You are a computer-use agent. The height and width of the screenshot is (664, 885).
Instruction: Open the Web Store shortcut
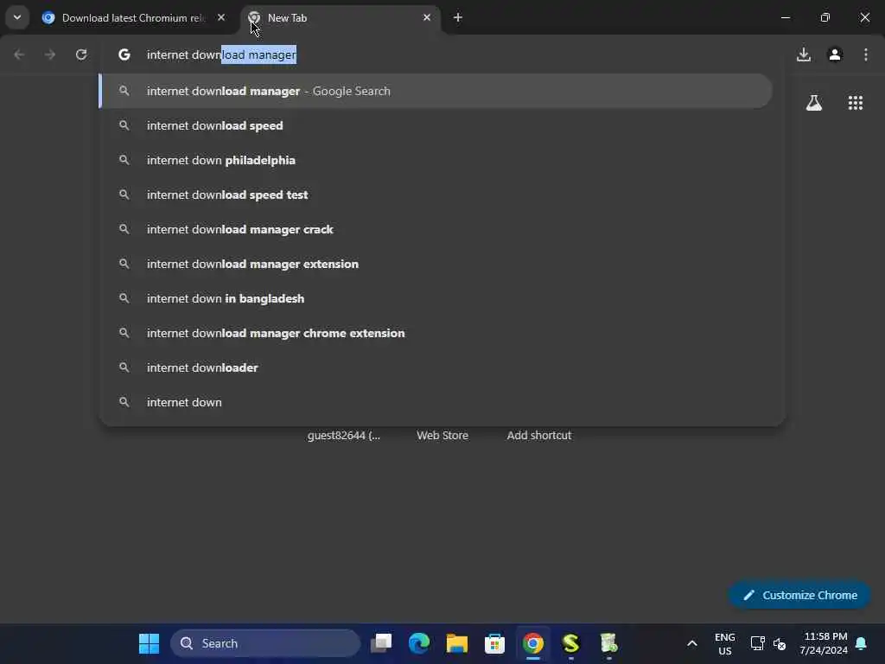pos(442,436)
